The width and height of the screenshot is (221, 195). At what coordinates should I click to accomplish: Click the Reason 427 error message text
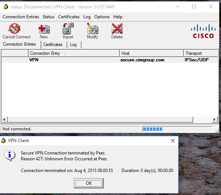[x=64, y=159]
